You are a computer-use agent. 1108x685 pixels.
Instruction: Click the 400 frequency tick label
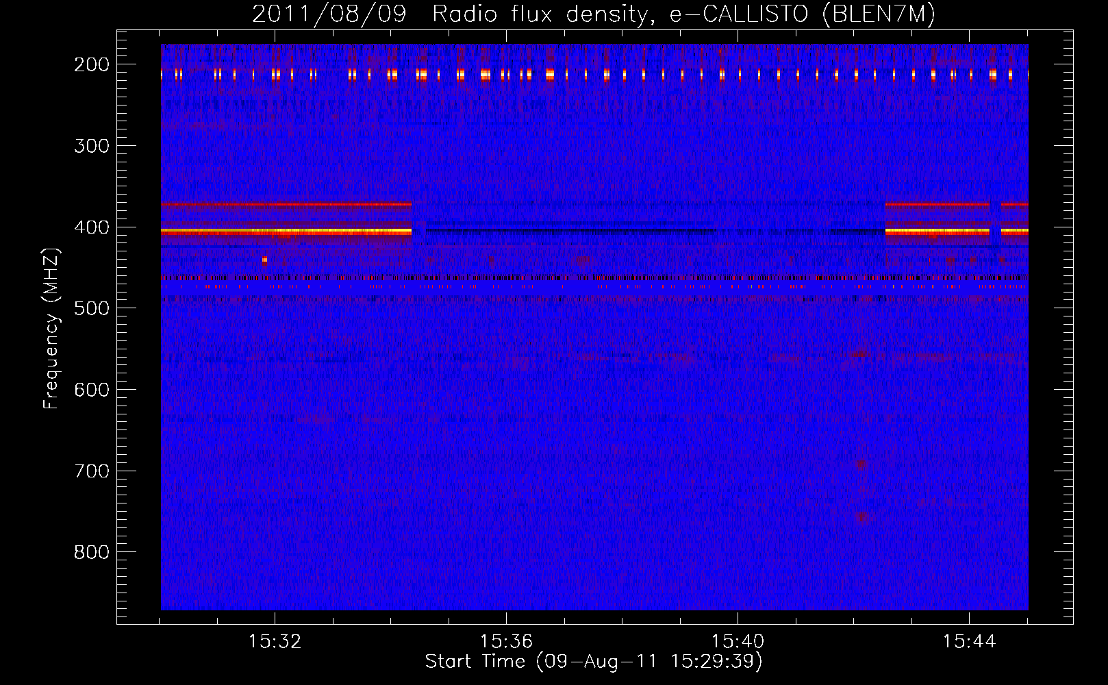pos(92,227)
